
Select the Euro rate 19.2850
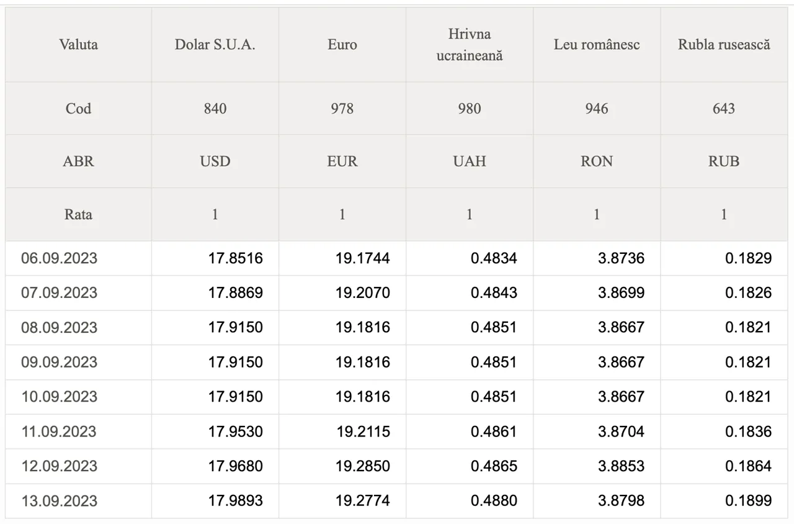(363, 466)
